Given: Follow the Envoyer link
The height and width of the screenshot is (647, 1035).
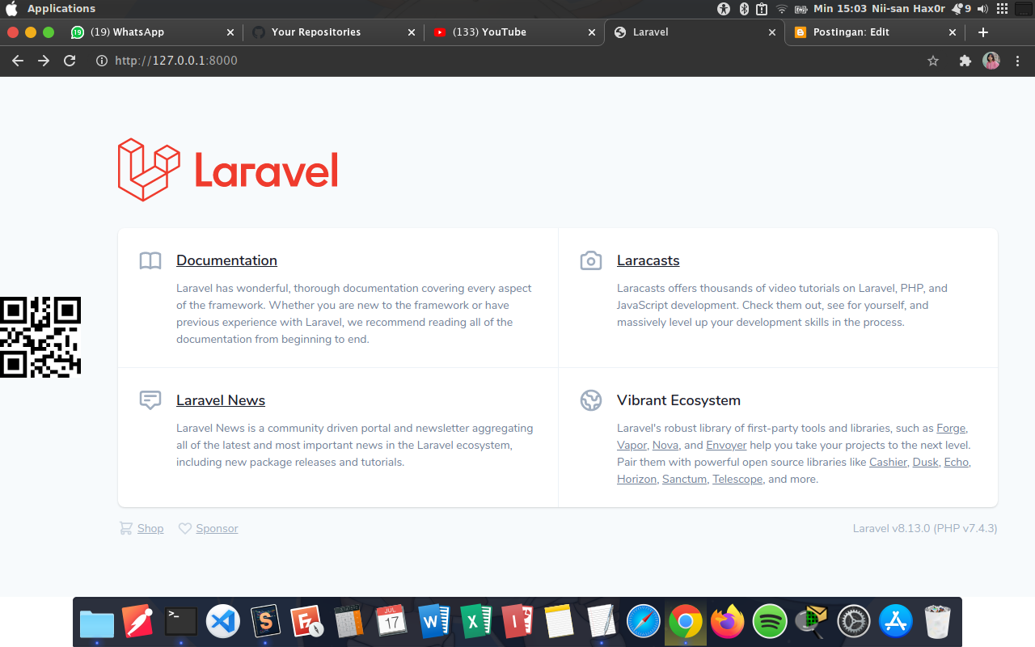Looking at the screenshot, I should [x=726, y=445].
